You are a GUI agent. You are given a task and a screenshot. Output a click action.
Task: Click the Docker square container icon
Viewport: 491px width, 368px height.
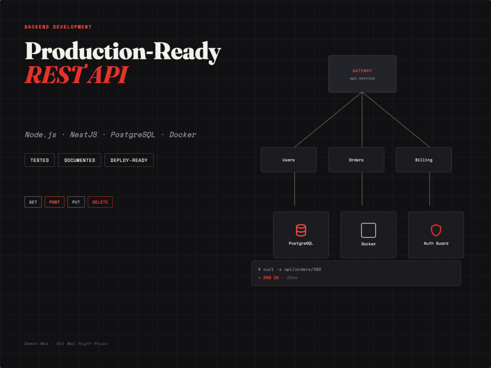pyautogui.click(x=368, y=230)
